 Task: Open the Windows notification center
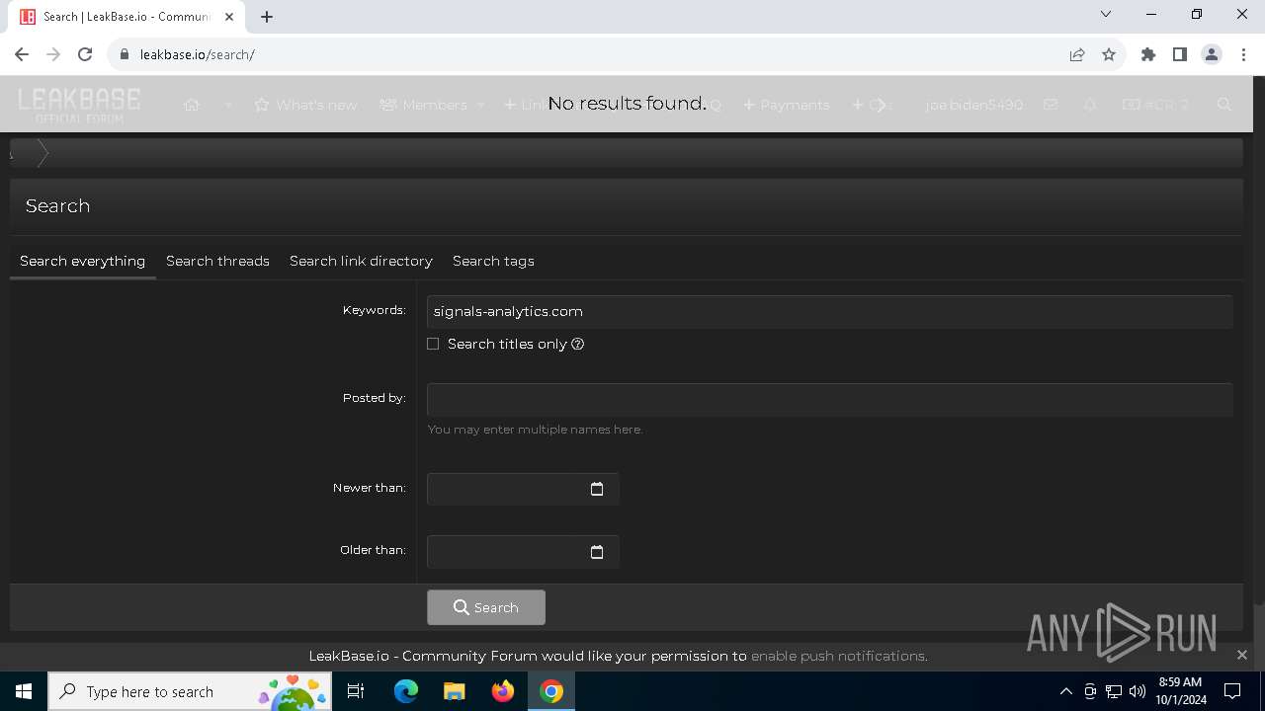tap(1232, 691)
